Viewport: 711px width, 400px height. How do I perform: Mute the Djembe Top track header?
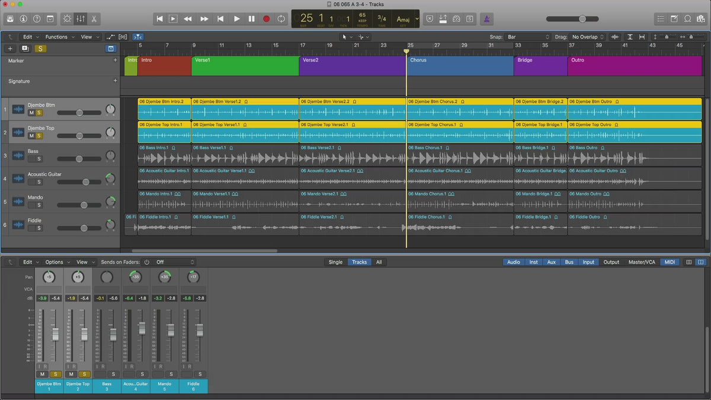pos(31,136)
